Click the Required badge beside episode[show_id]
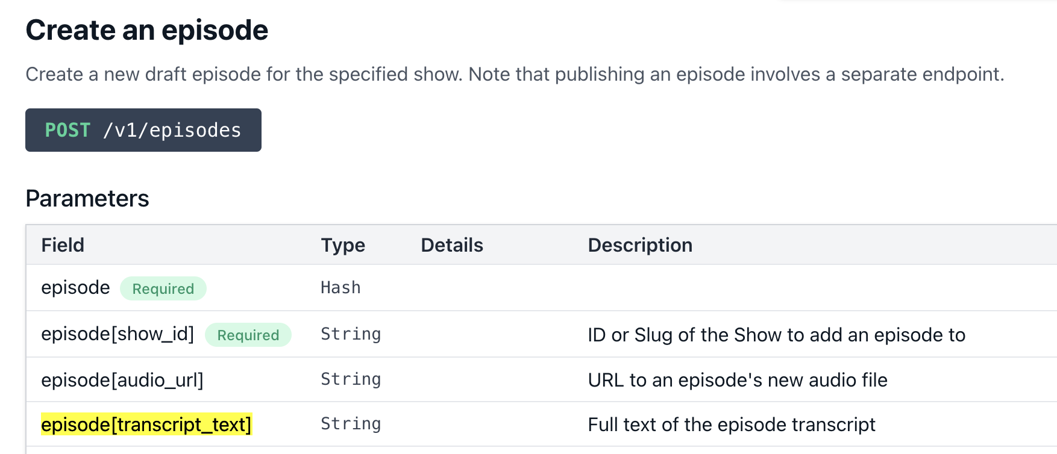 pos(248,335)
